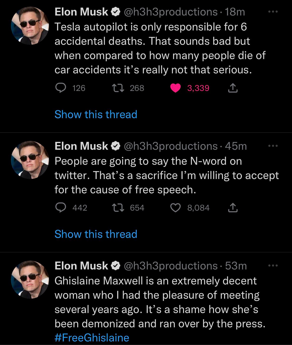This screenshot has width=292, height=345.
Task: Reply to the free speech tweet
Action: pos(61,208)
